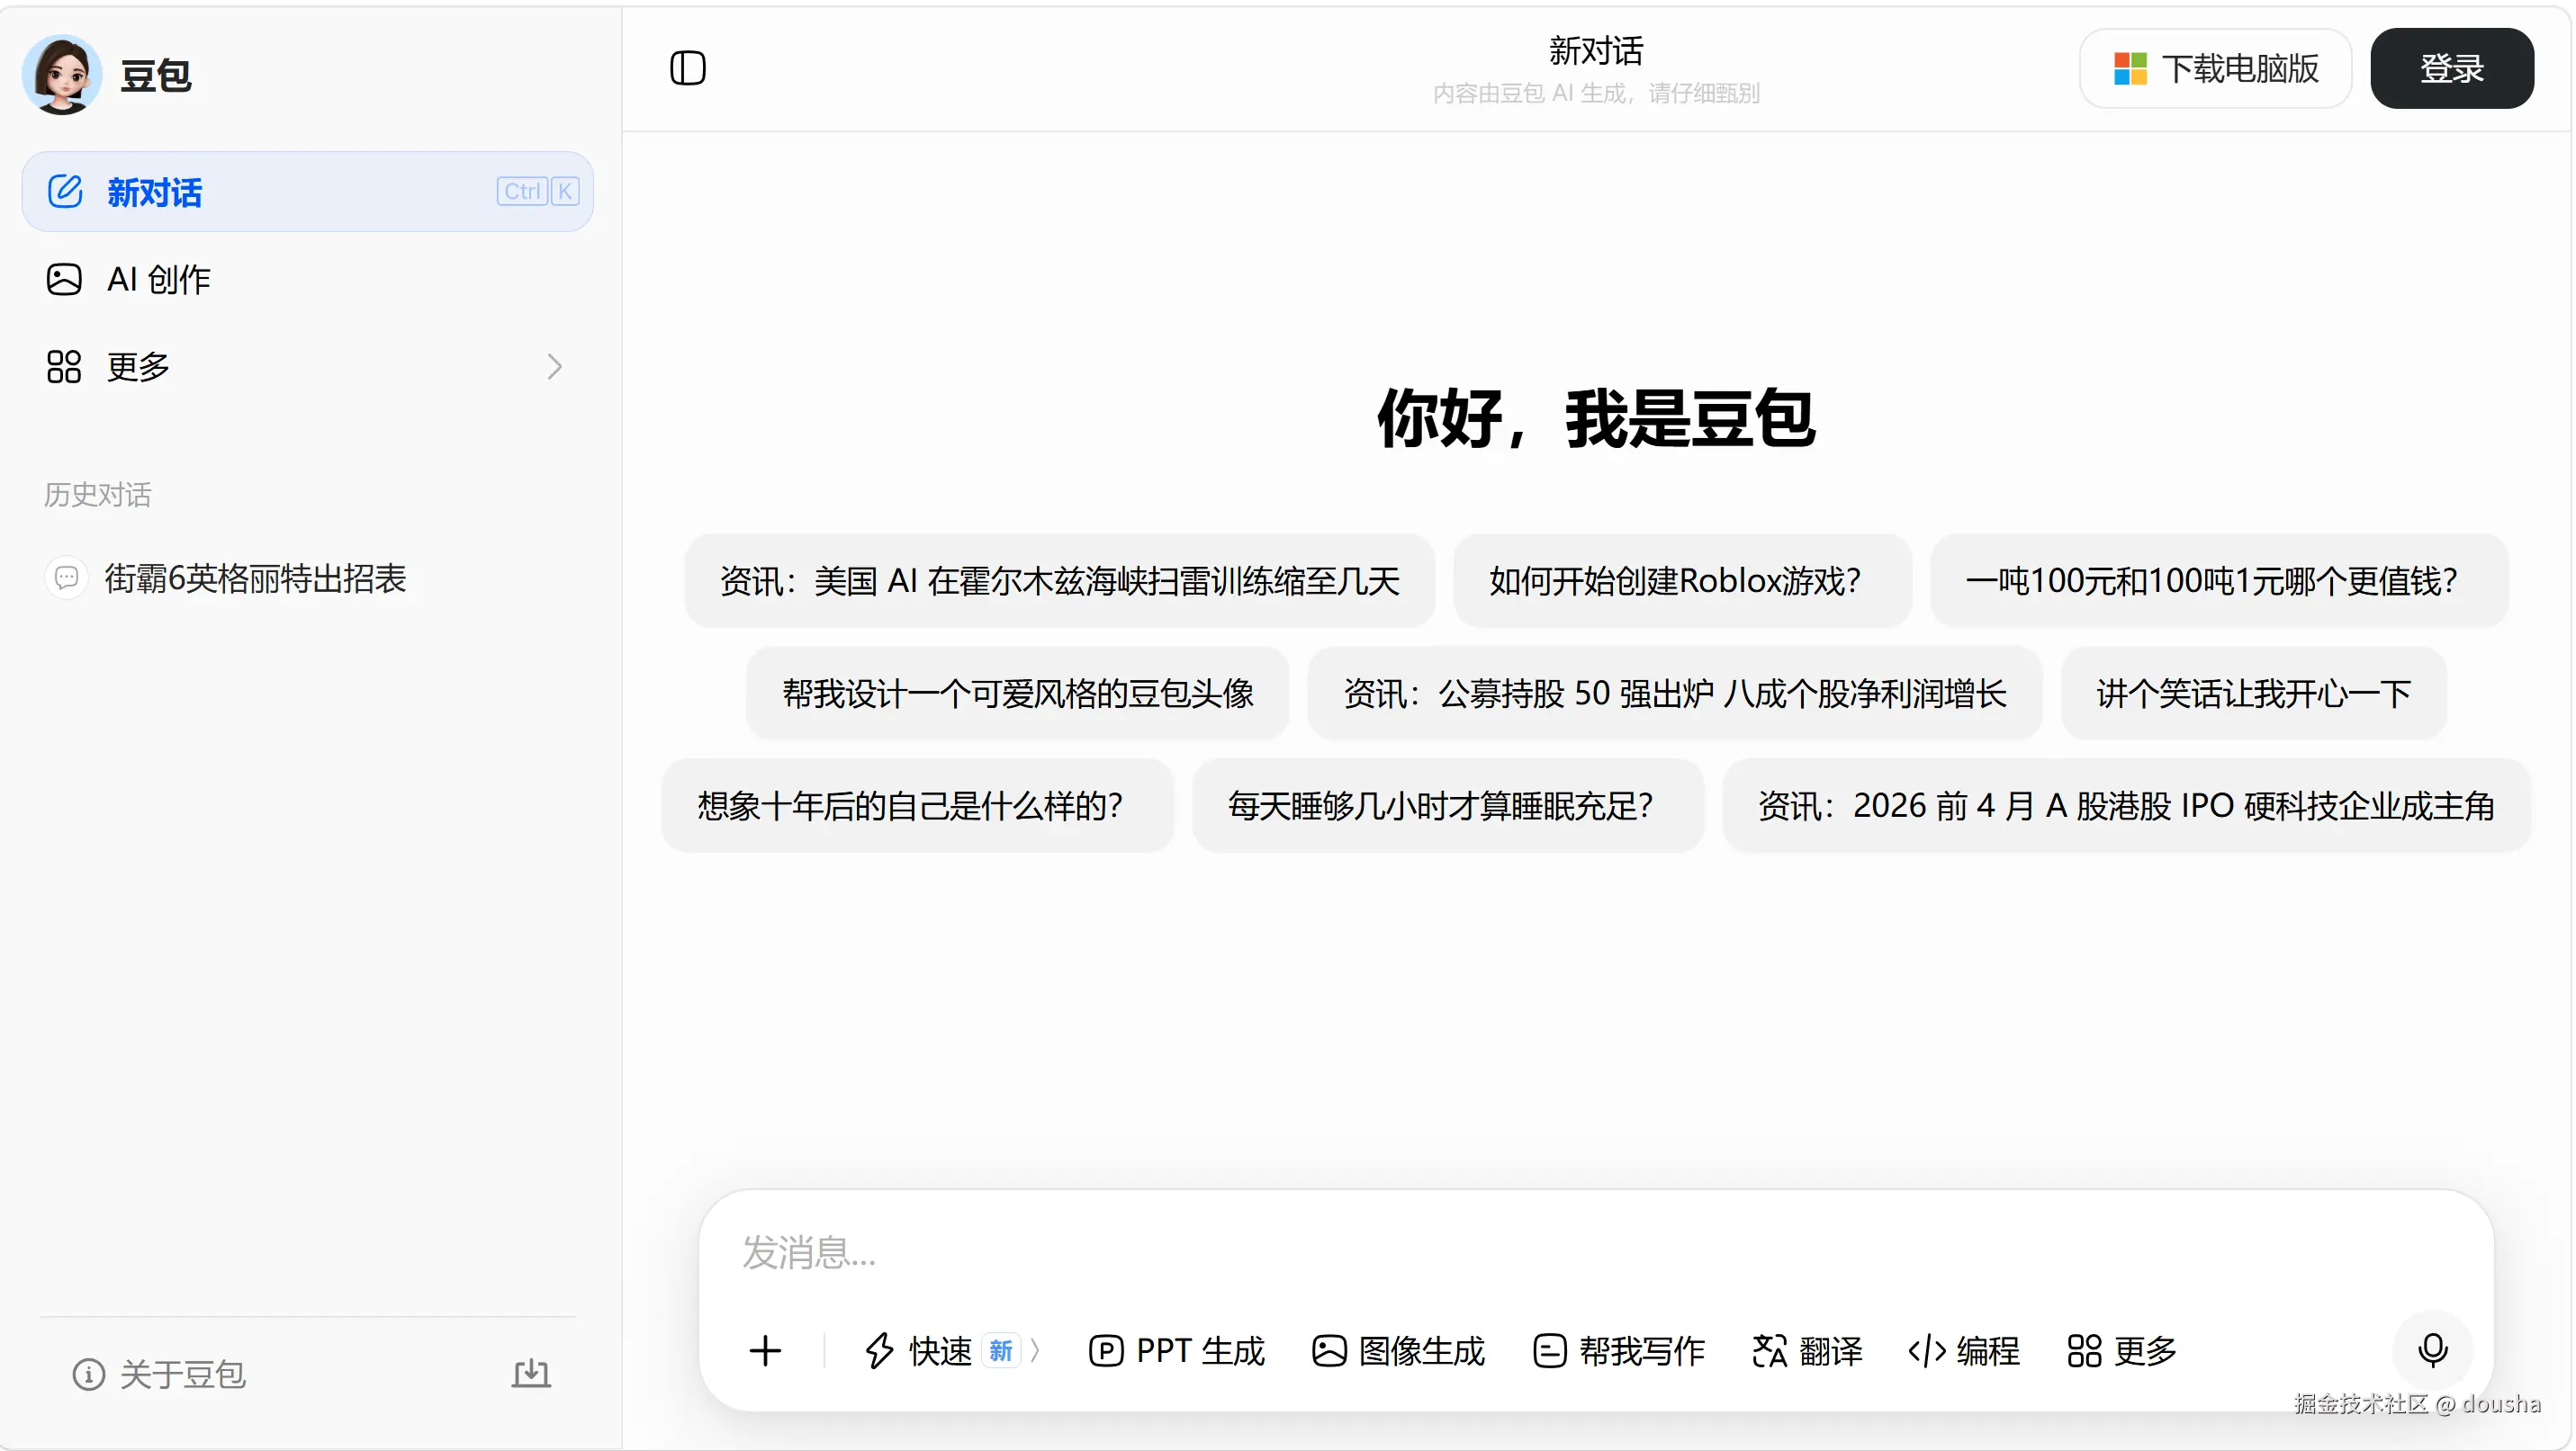
Task: Open 关于豆包 info link
Action: (160, 1374)
